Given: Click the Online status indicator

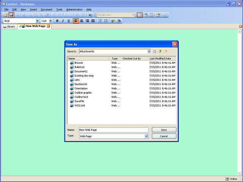Looking at the screenshot, I should coord(231,179).
